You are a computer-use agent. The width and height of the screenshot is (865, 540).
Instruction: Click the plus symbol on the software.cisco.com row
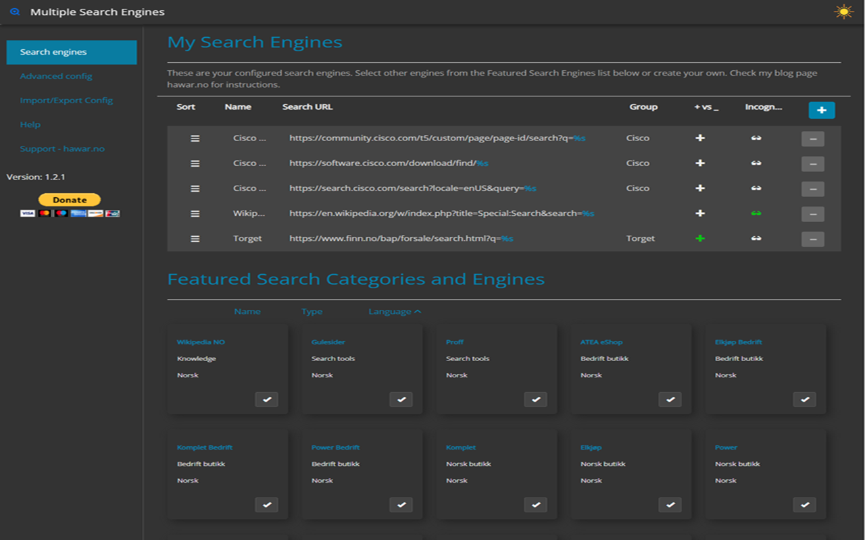pyautogui.click(x=700, y=163)
